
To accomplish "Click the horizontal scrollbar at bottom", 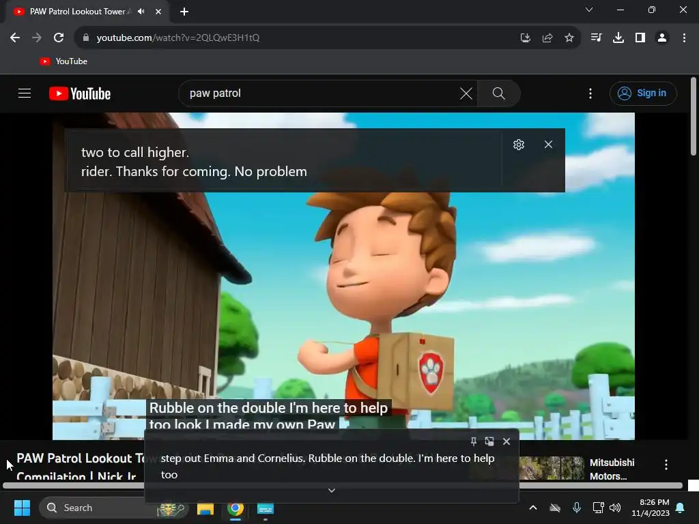I will (343, 486).
